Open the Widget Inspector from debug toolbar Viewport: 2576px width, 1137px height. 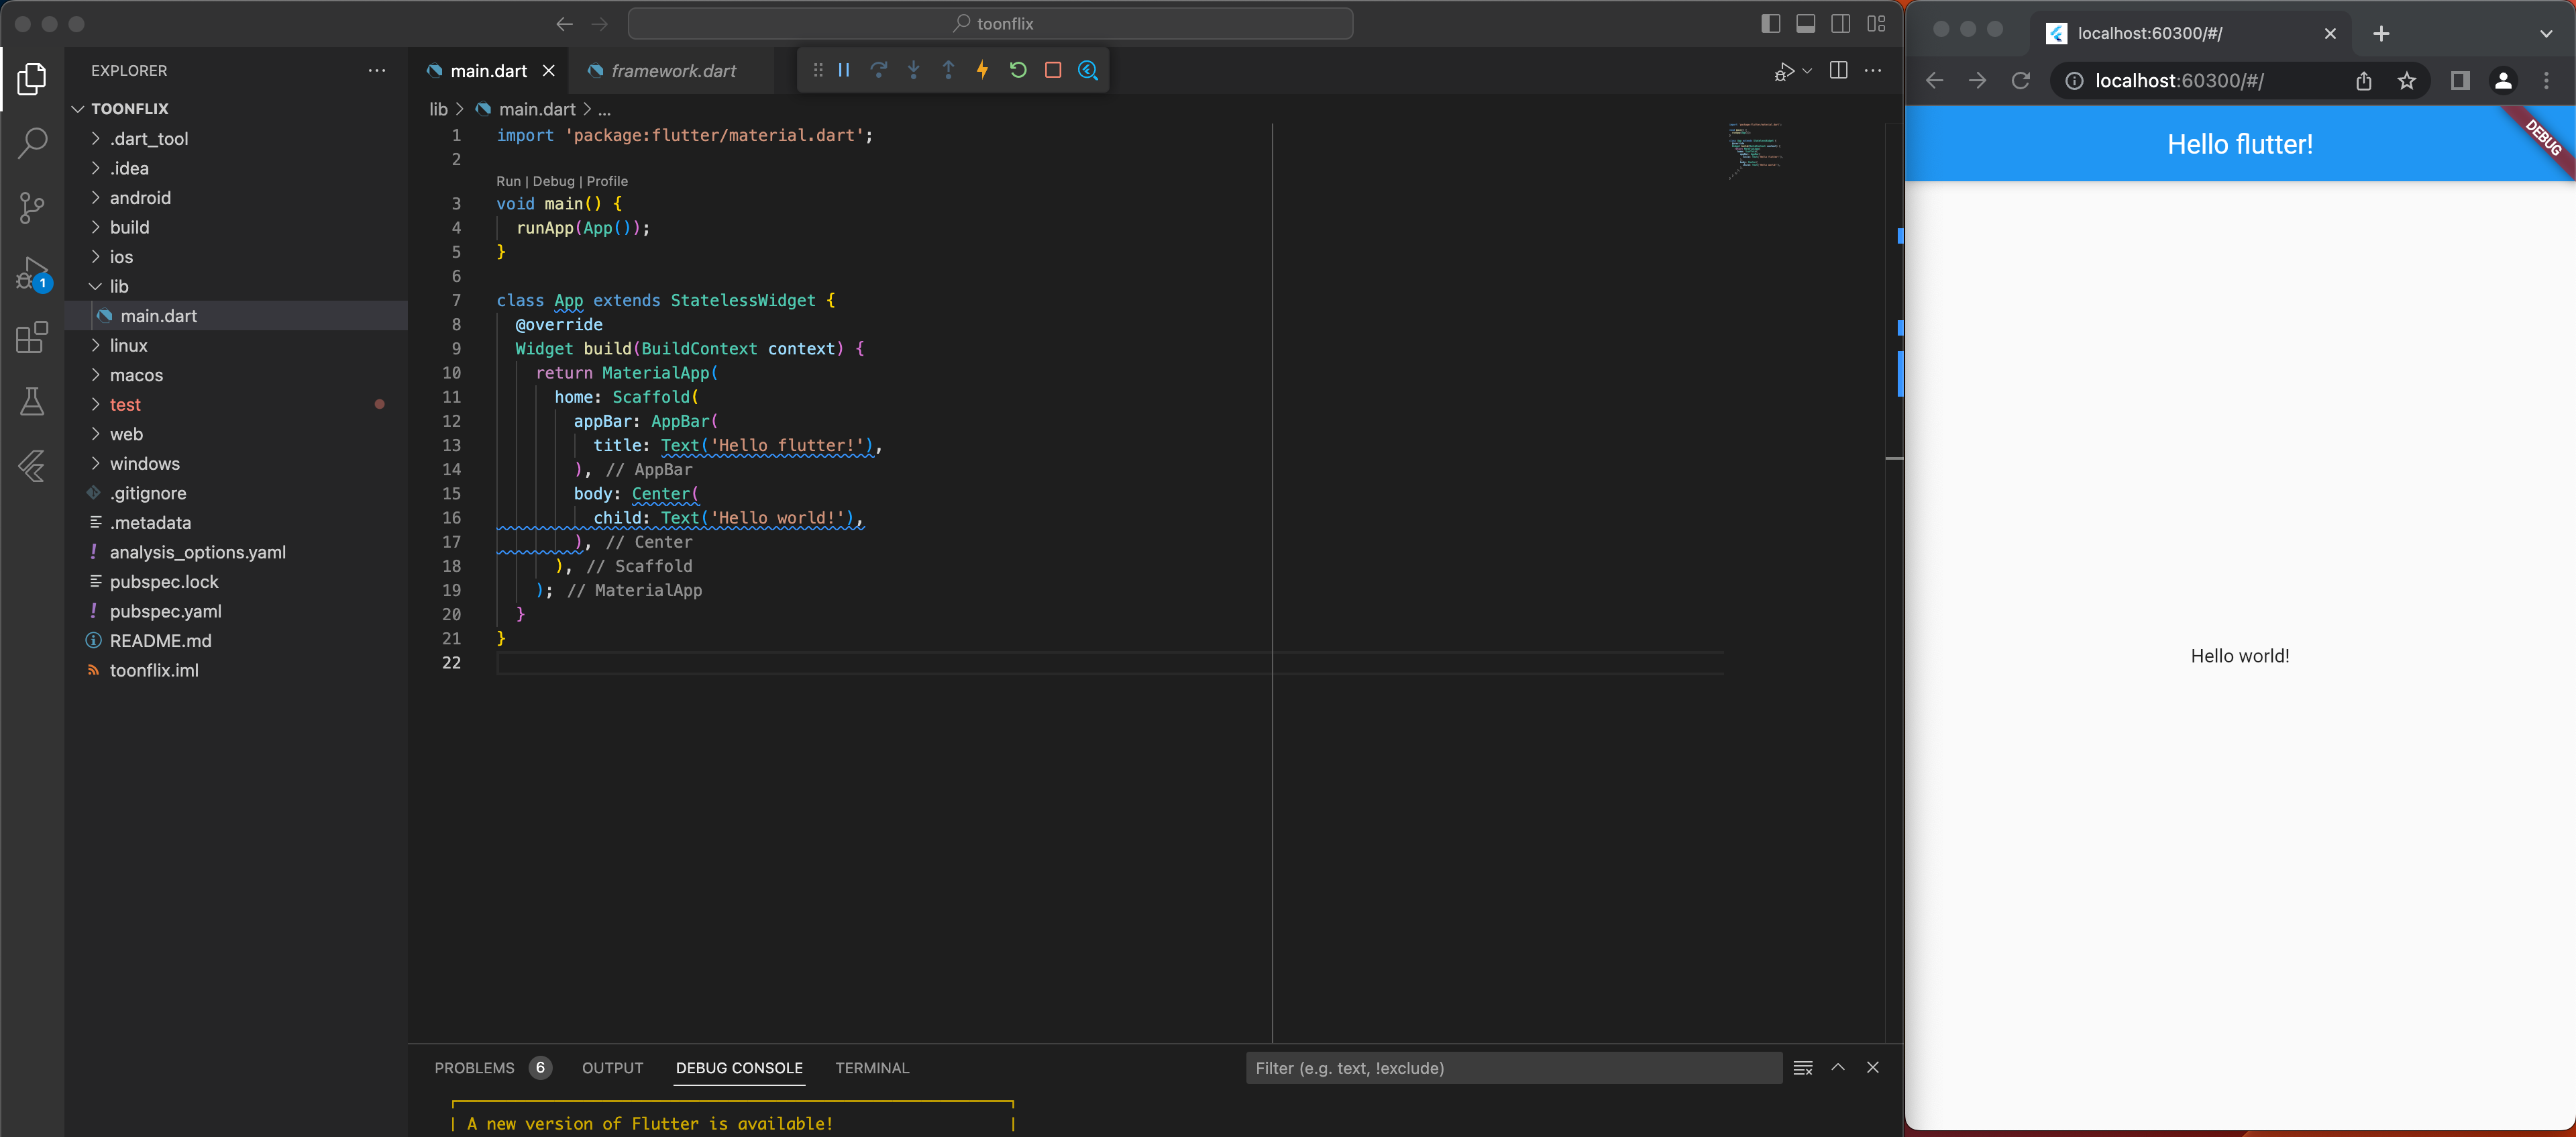pyautogui.click(x=1088, y=70)
